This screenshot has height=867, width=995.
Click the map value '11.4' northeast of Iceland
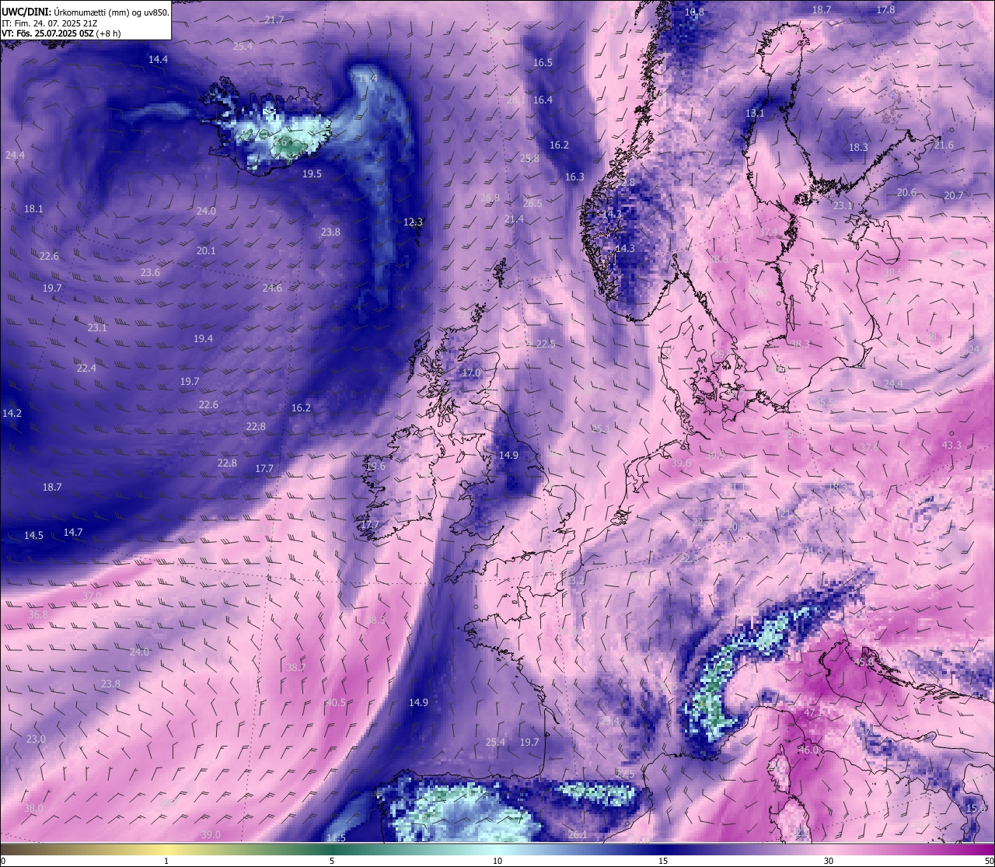tap(368, 79)
